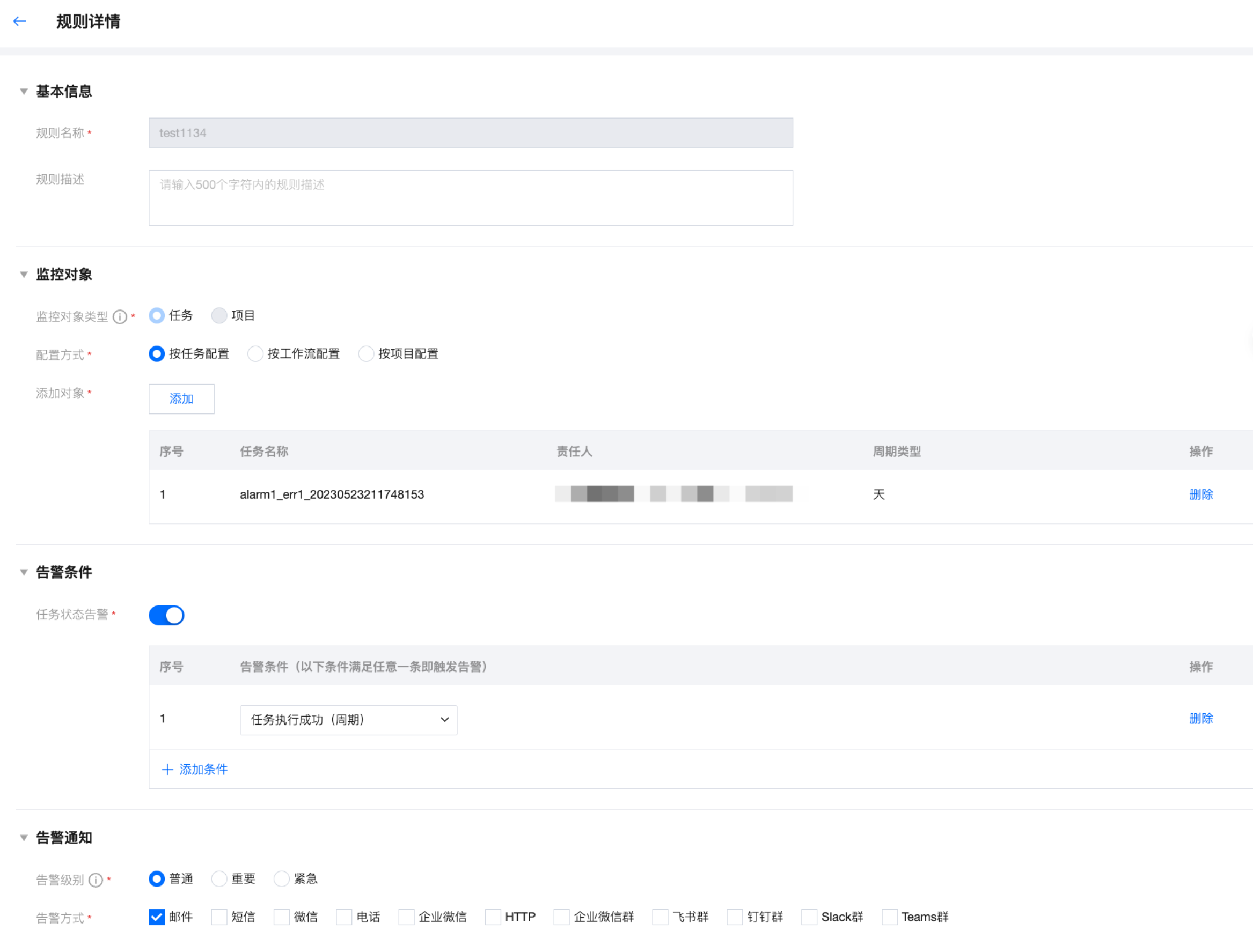This screenshot has width=1253, height=938.
Task: Check the Slack群 notification method
Action: click(809, 917)
